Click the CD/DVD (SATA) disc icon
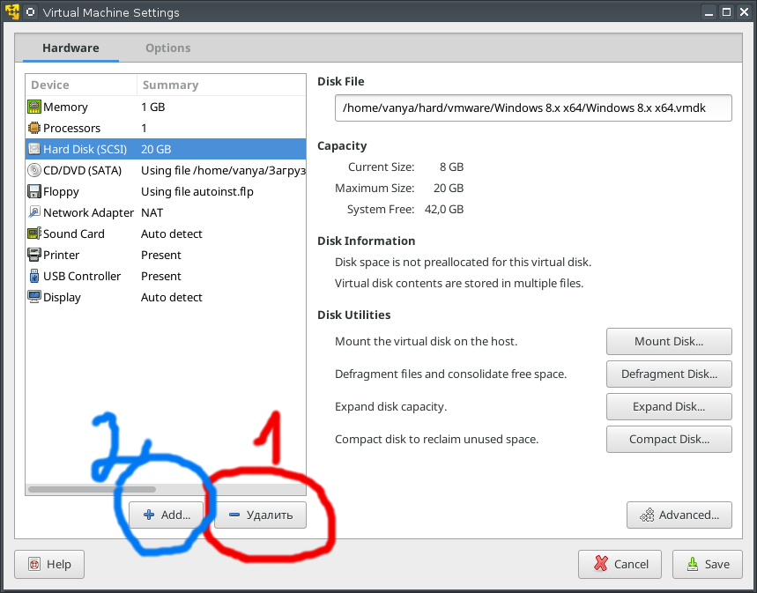The width and height of the screenshot is (757, 593). pos(34,170)
